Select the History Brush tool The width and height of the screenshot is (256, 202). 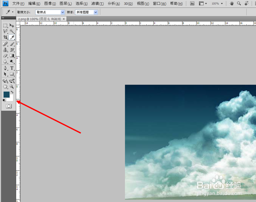point(12,50)
